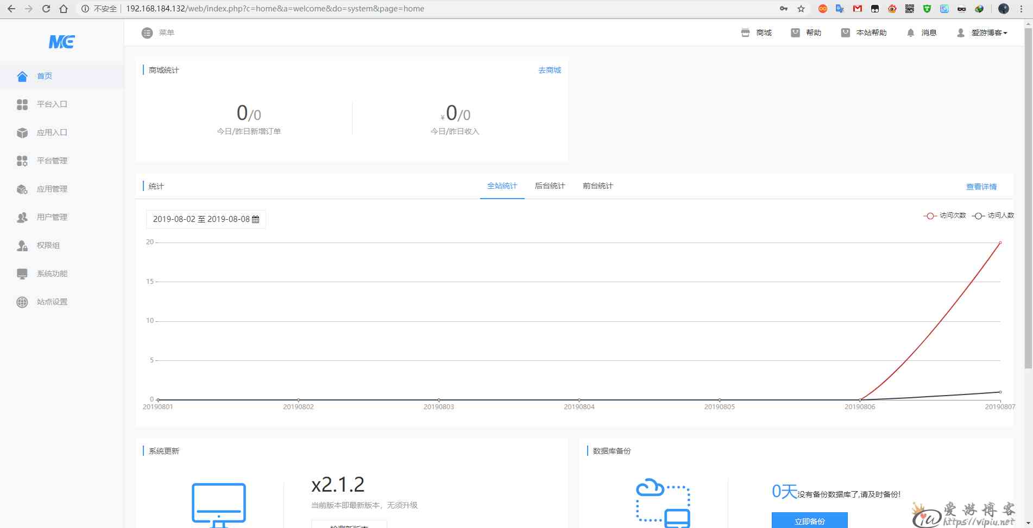
Task: Click the home icon in sidebar
Action: coord(22,77)
